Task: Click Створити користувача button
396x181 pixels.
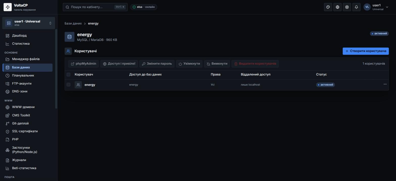Action: click(366, 51)
